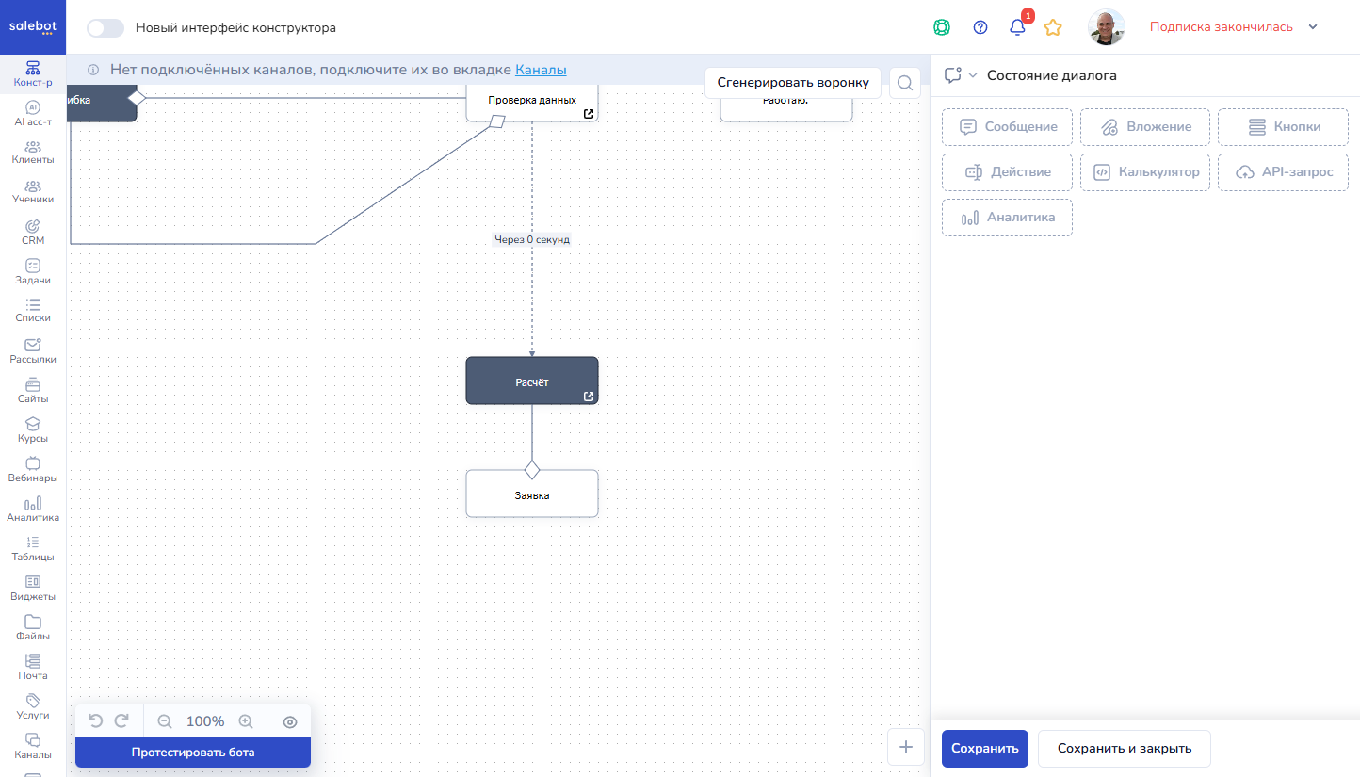Open Задачи in the sidebar
The width and height of the screenshot is (1360, 777).
[33, 272]
